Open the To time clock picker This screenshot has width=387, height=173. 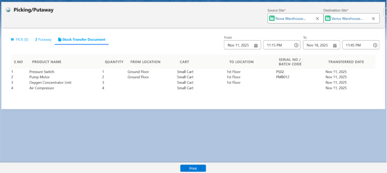[x=375, y=45]
